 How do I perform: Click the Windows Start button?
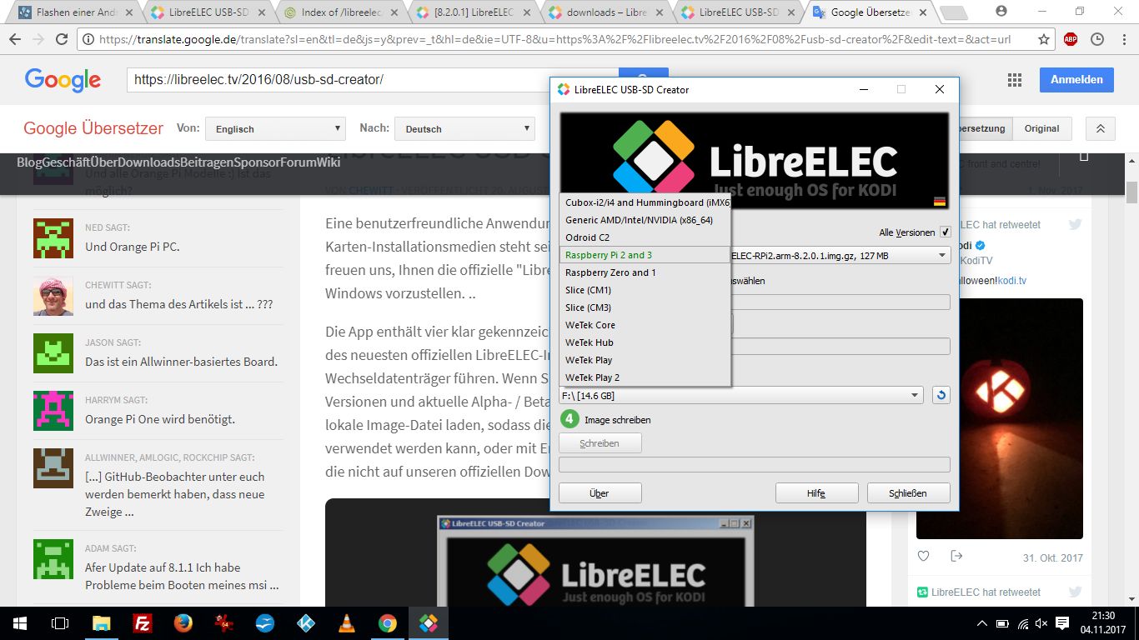(19, 622)
